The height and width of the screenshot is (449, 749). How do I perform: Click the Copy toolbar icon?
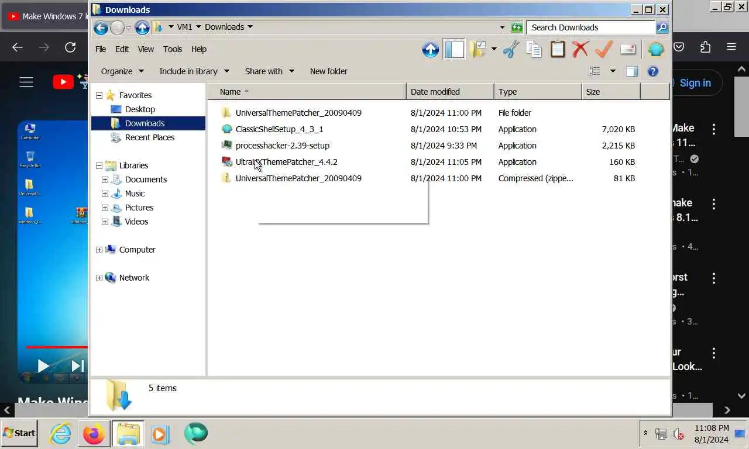click(534, 50)
